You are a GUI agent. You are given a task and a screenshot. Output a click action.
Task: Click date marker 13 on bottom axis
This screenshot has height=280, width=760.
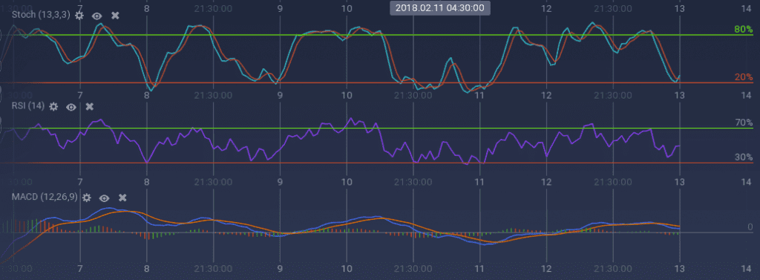pyautogui.click(x=680, y=268)
